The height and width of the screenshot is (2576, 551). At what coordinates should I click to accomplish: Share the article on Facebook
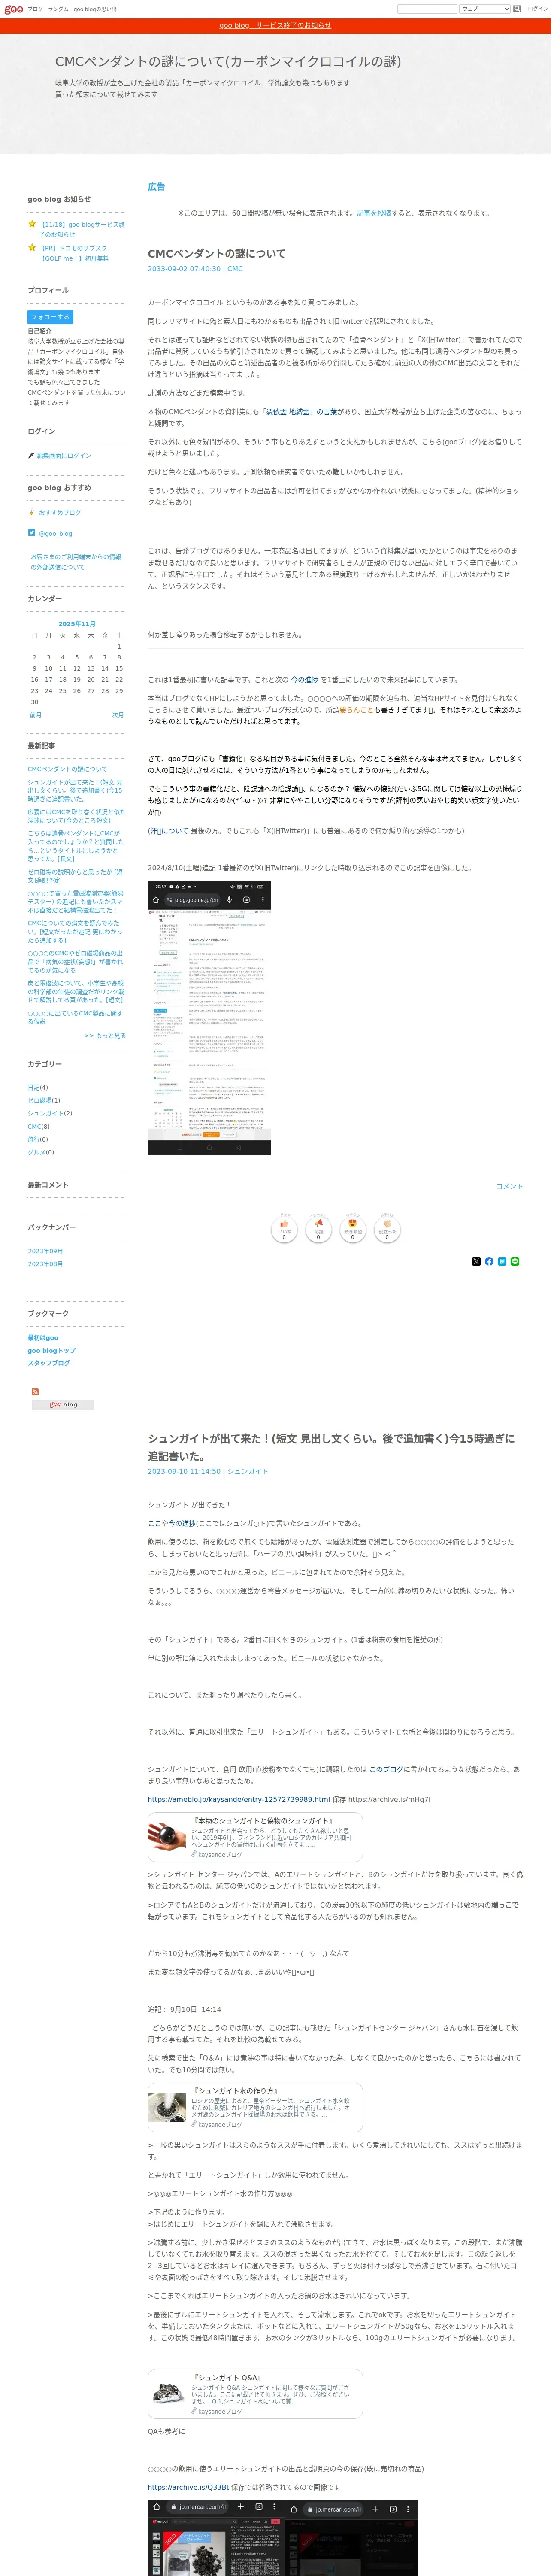click(x=489, y=1261)
